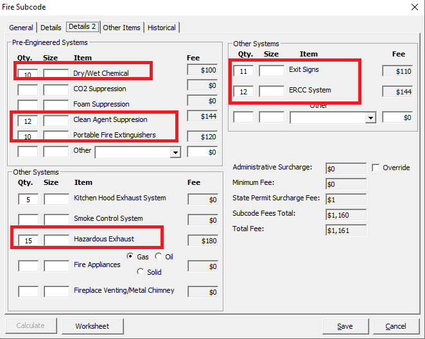Select the Oil fuel option

158,257
